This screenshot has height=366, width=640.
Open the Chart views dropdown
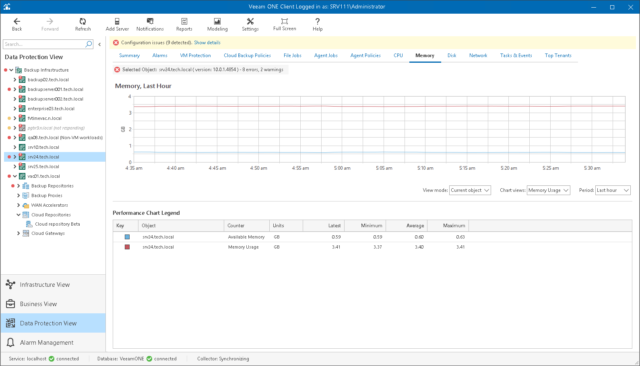point(549,190)
